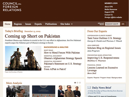
Task: Click the December 15, 2009 date text
Action: click(32, 31)
